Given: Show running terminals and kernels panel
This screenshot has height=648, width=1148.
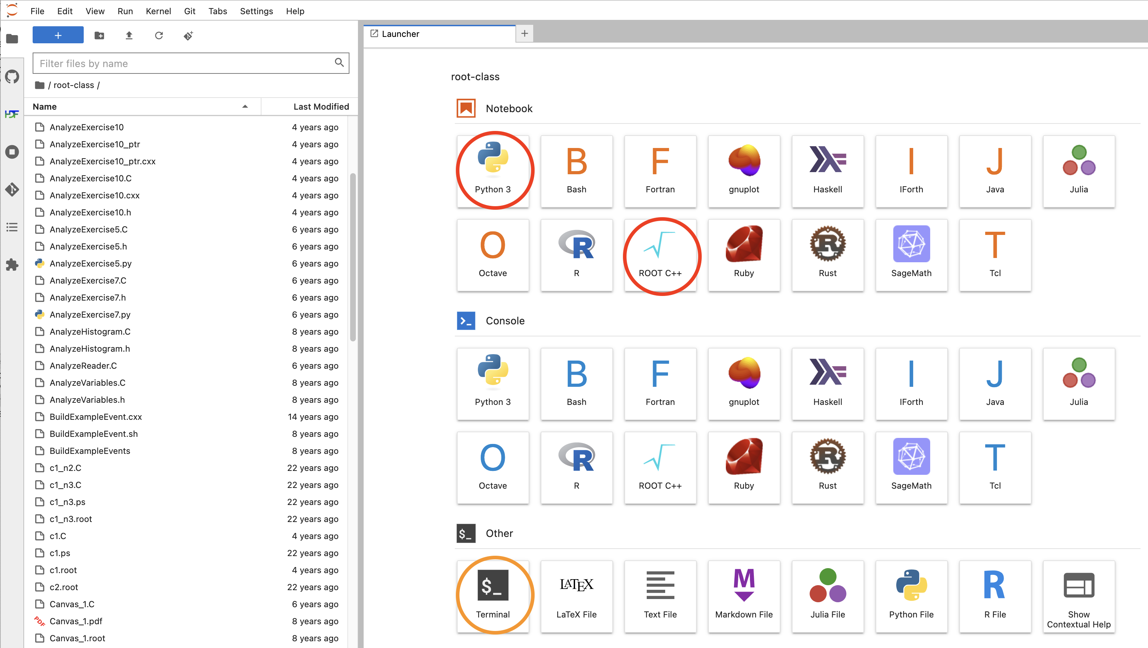Looking at the screenshot, I should (12, 152).
